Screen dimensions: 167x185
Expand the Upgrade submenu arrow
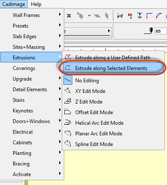(60, 78)
